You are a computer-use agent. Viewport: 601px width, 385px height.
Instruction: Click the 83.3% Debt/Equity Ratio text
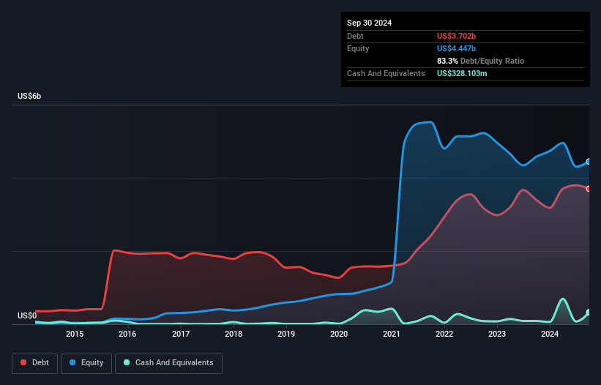click(x=480, y=61)
